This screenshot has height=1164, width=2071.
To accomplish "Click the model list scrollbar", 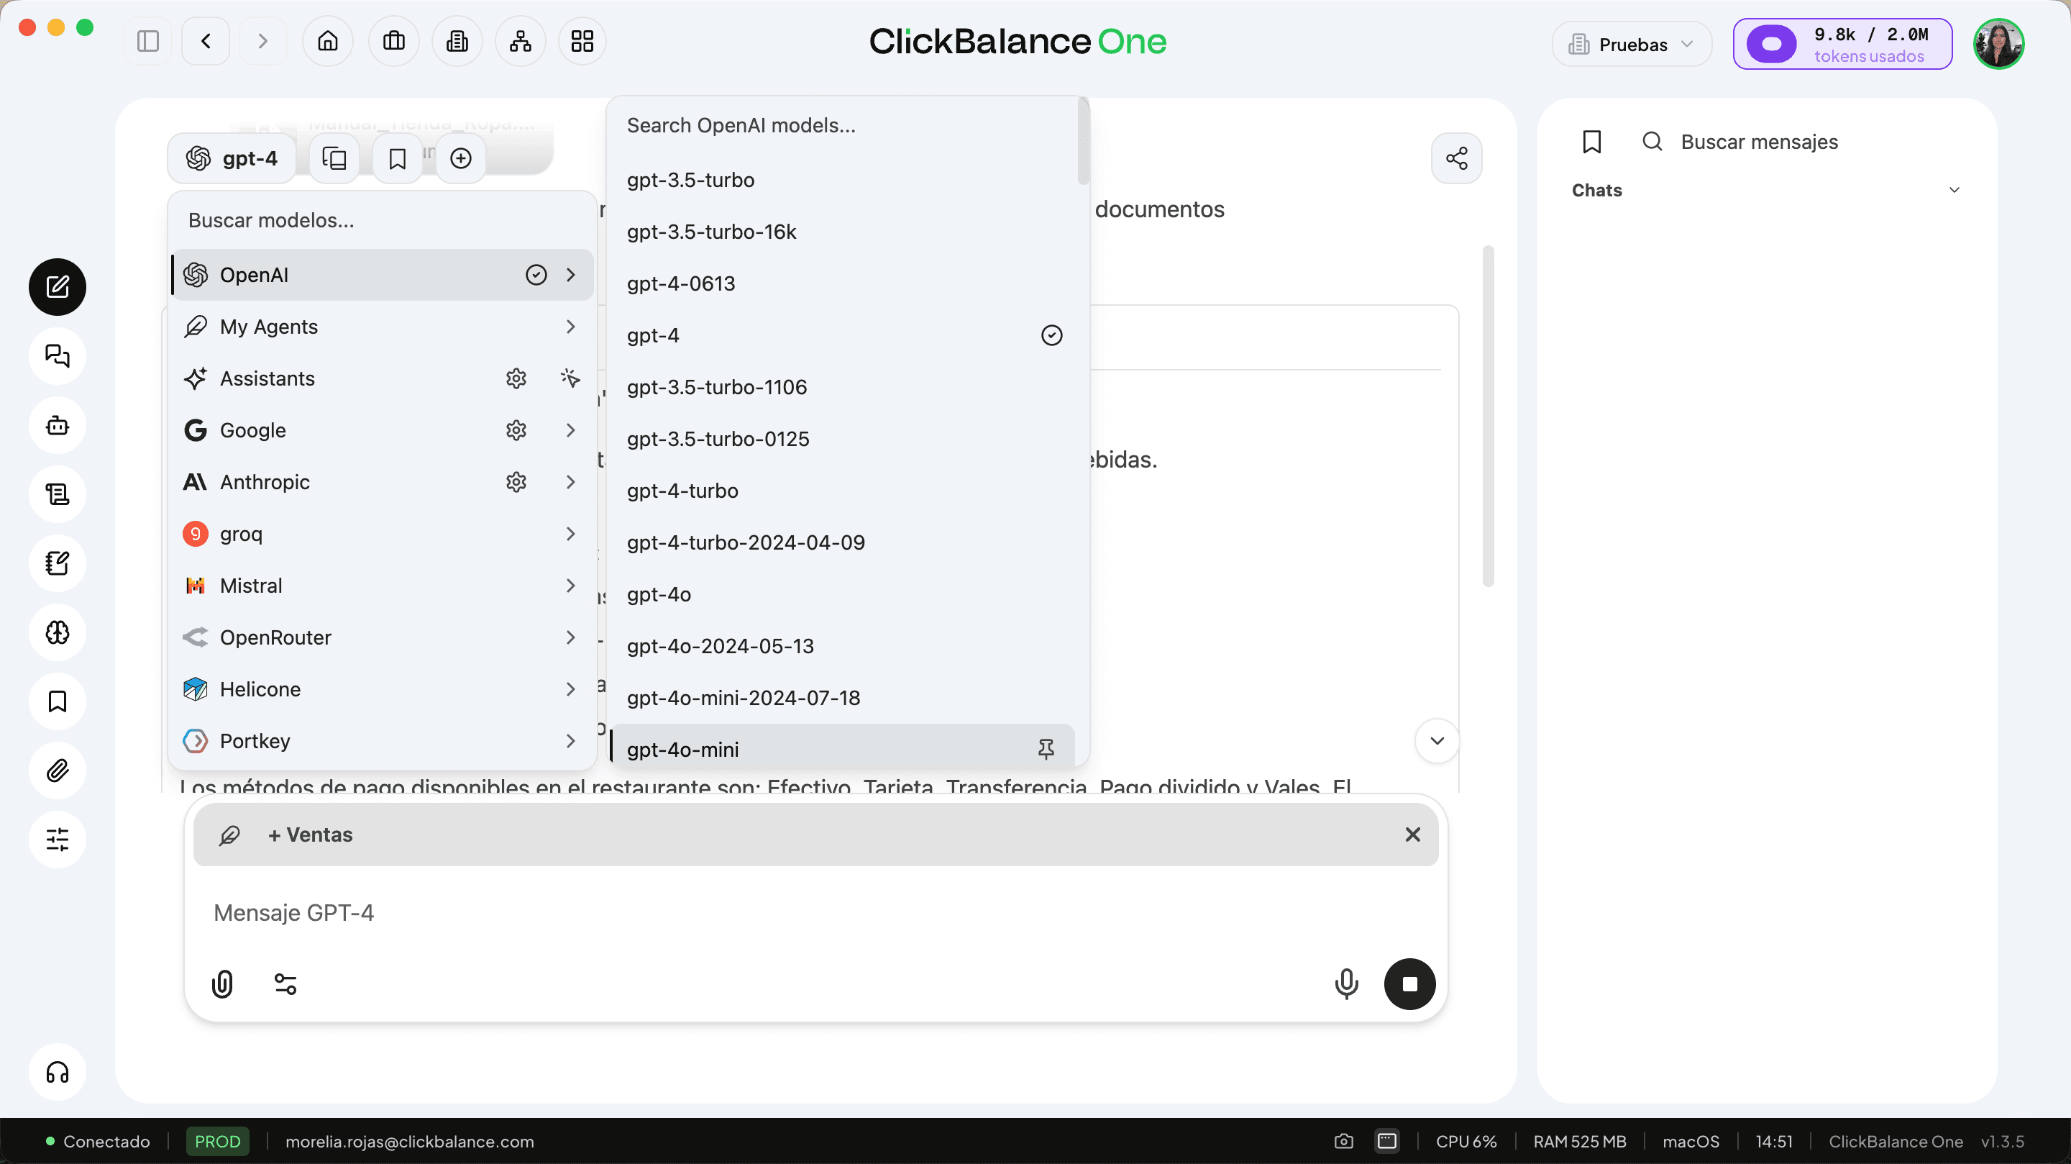I will pyautogui.click(x=1083, y=142).
